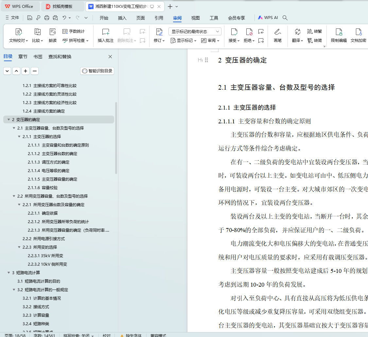
Task: Open the WPS Office home tab
Action: [x=20, y=7]
